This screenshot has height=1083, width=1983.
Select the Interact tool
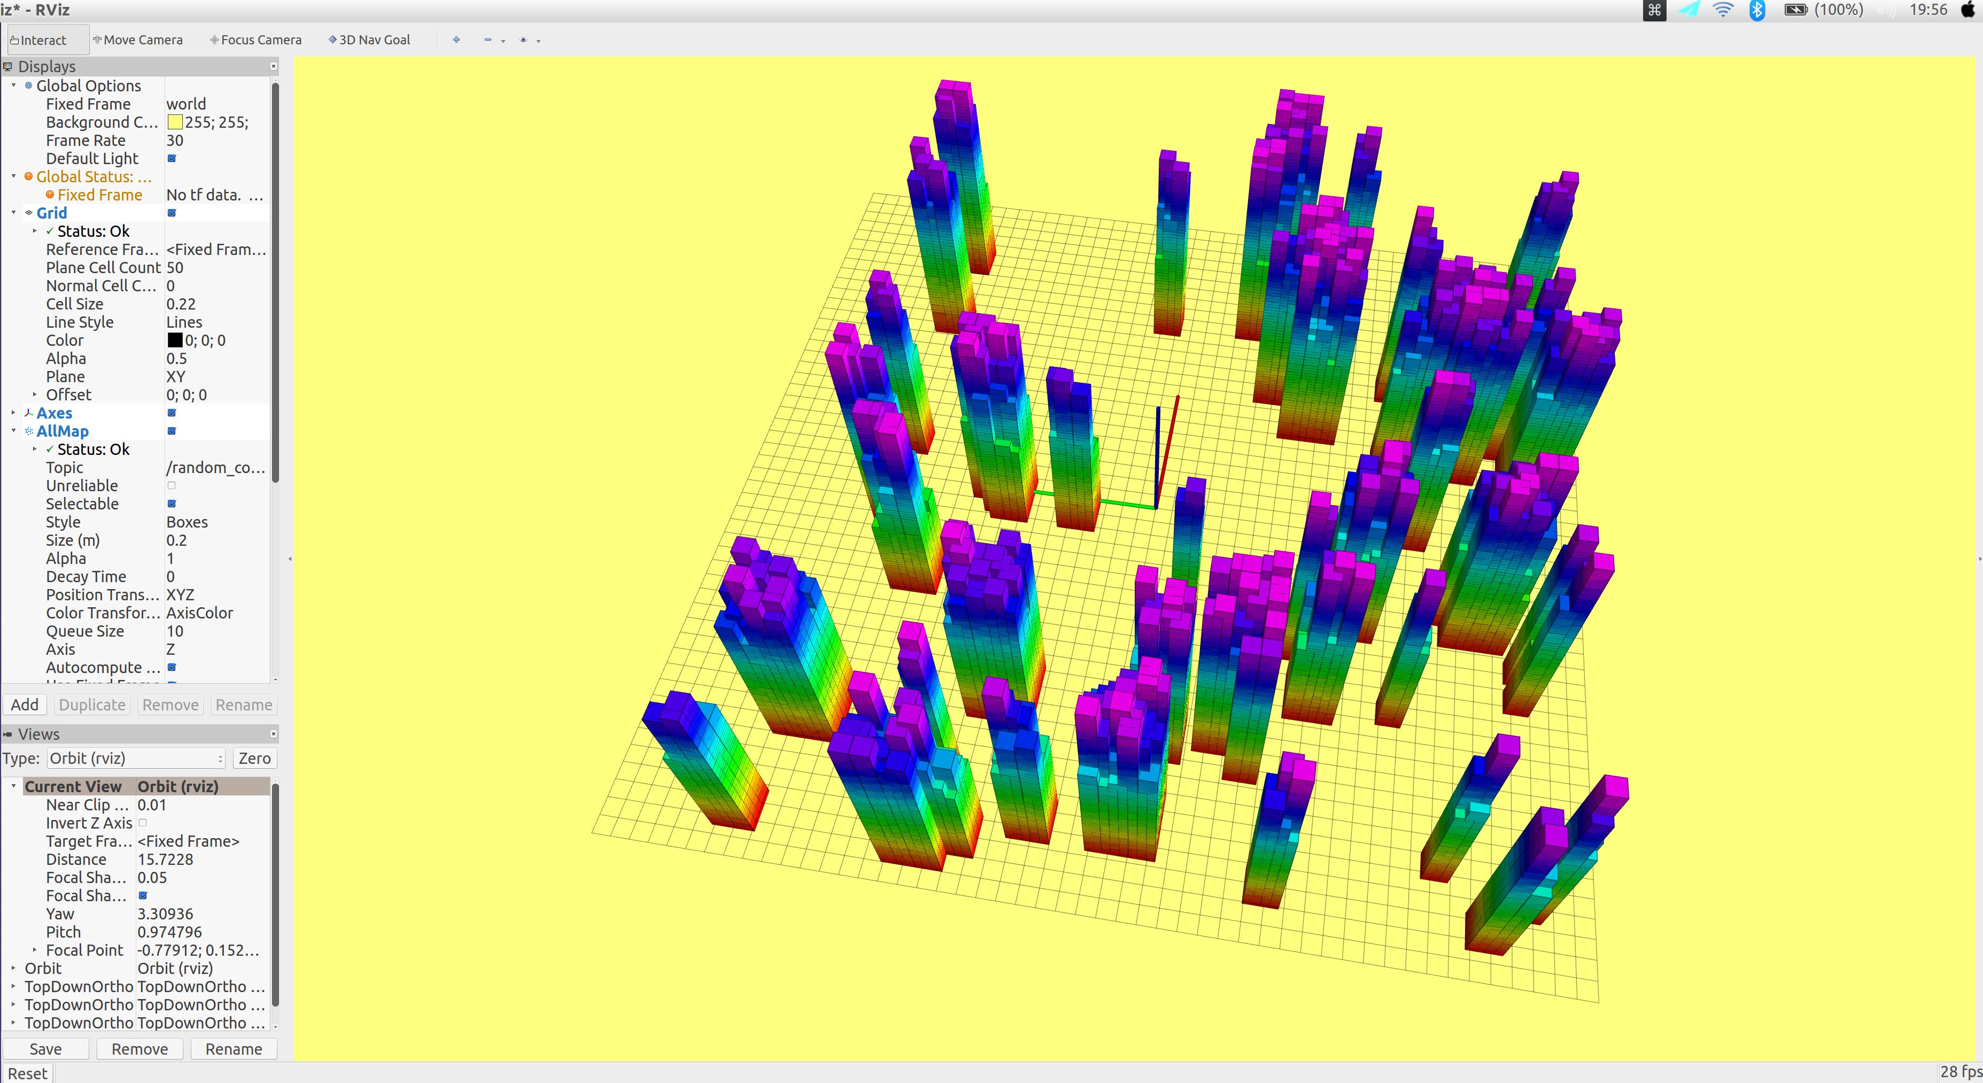click(x=42, y=40)
